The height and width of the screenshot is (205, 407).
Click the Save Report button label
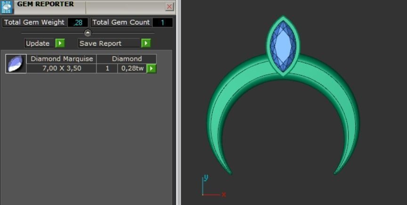[x=109, y=43]
